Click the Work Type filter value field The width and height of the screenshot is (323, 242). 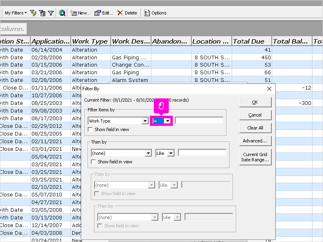click(199, 121)
